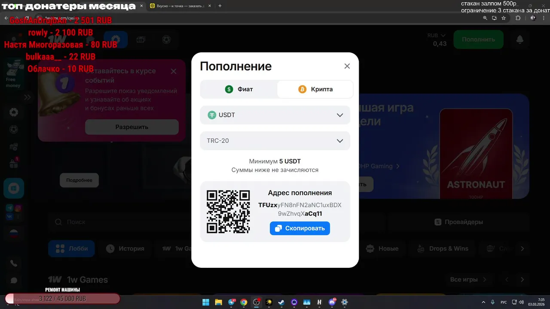
Task: Switch the РУС input language
Action: tap(504, 302)
